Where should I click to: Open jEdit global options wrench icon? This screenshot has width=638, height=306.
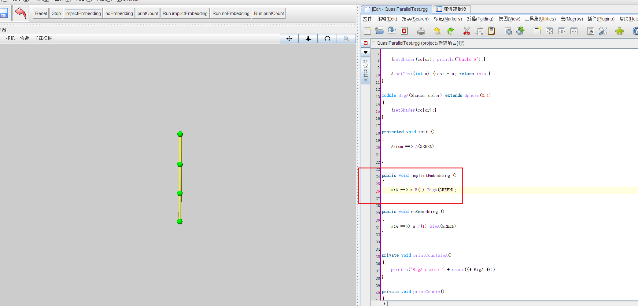click(x=603, y=31)
